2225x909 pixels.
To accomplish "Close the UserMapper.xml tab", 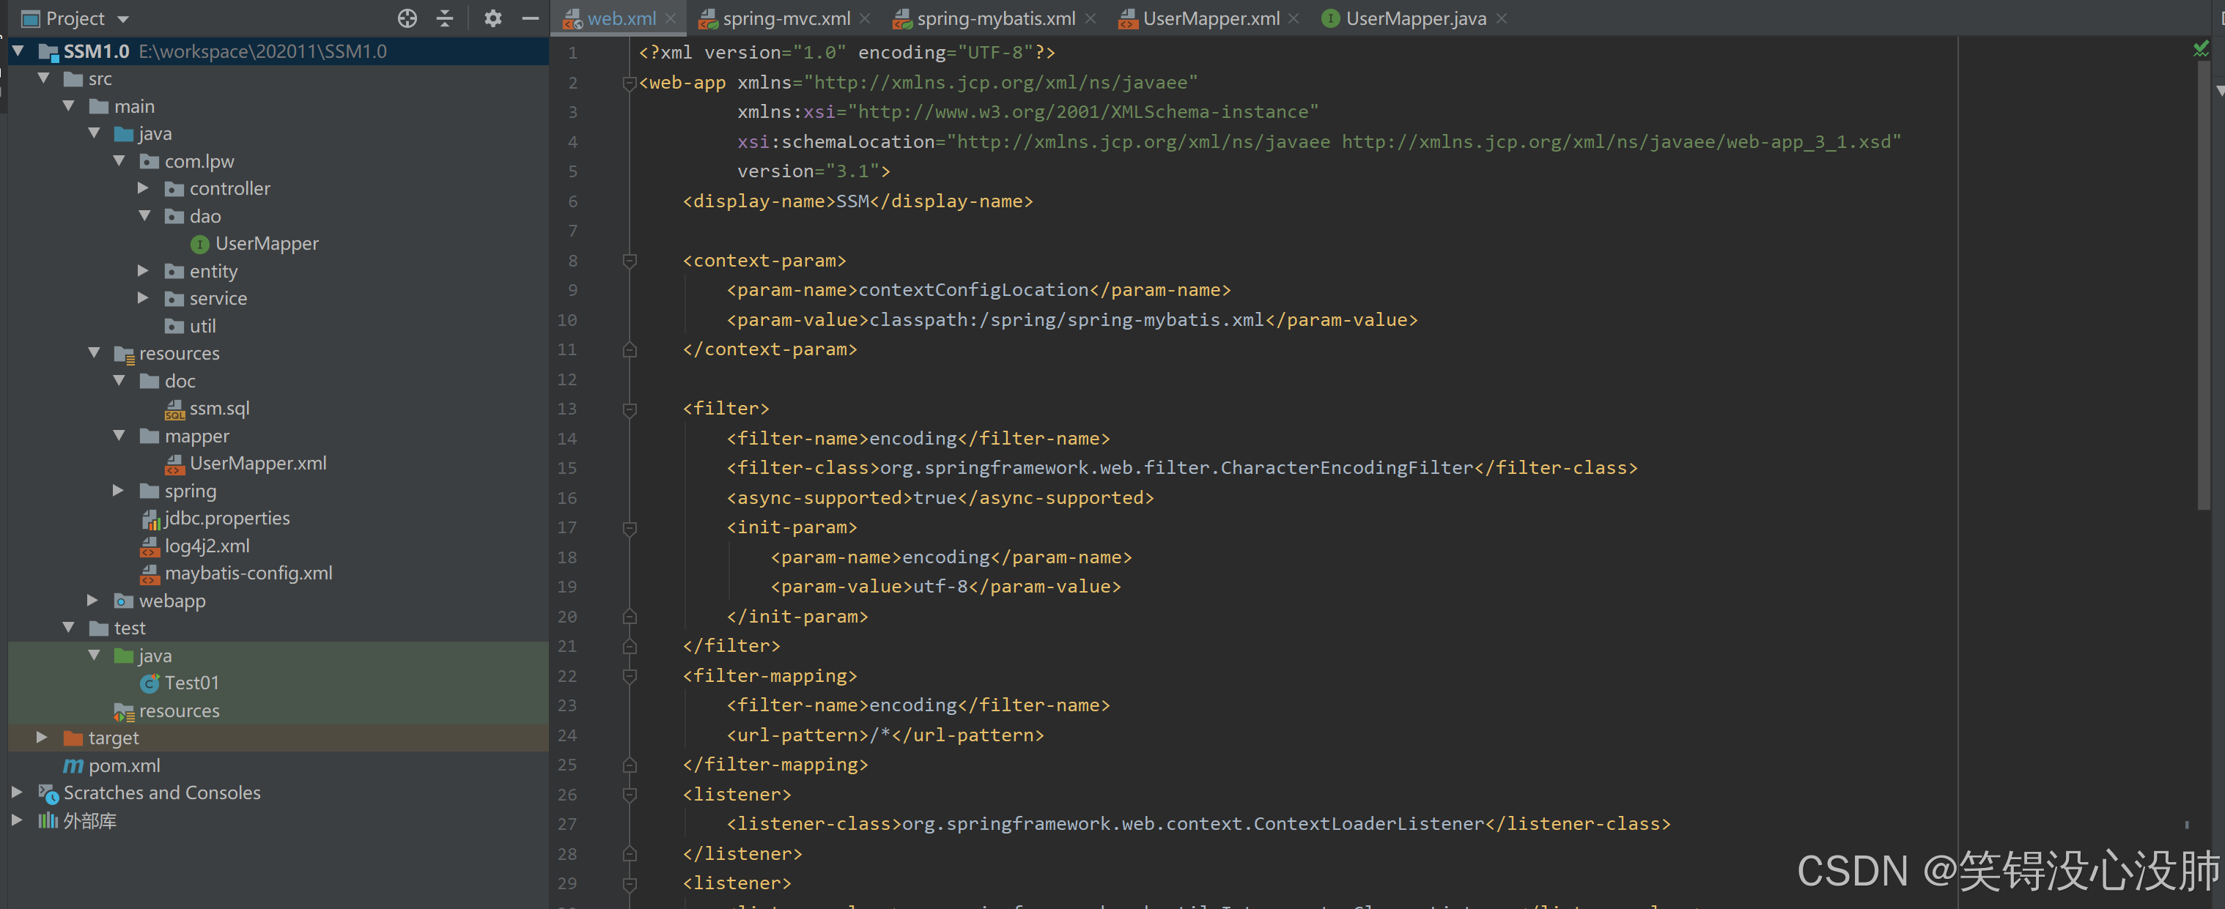I will [1293, 18].
